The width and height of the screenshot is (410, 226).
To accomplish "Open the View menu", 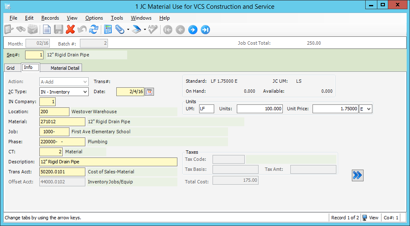I will [x=72, y=18].
